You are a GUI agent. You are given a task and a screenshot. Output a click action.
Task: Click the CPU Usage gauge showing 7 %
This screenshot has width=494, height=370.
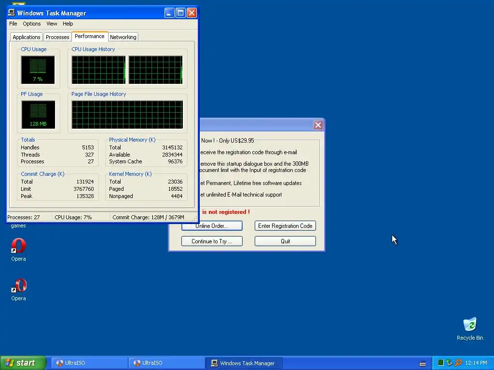pos(38,70)
